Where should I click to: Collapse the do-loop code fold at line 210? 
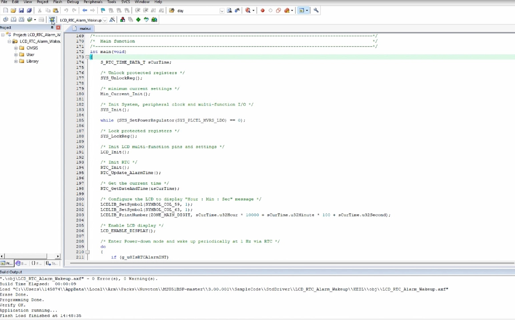click(x=87, y=252)
